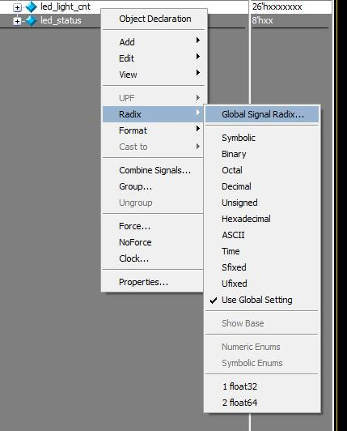Set radix to Ufixed

click(x=262, y=284)
